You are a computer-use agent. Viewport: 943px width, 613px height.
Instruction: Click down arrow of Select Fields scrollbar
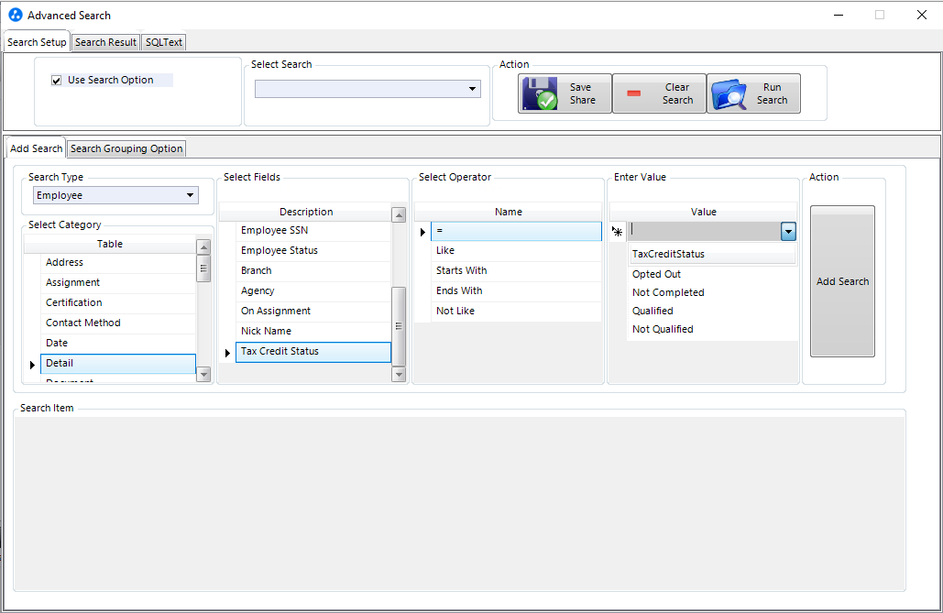tap(398, 374)
